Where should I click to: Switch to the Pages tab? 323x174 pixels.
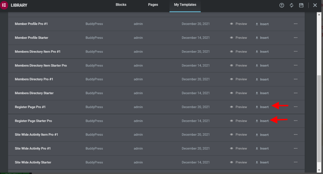(x=153, y=5)
